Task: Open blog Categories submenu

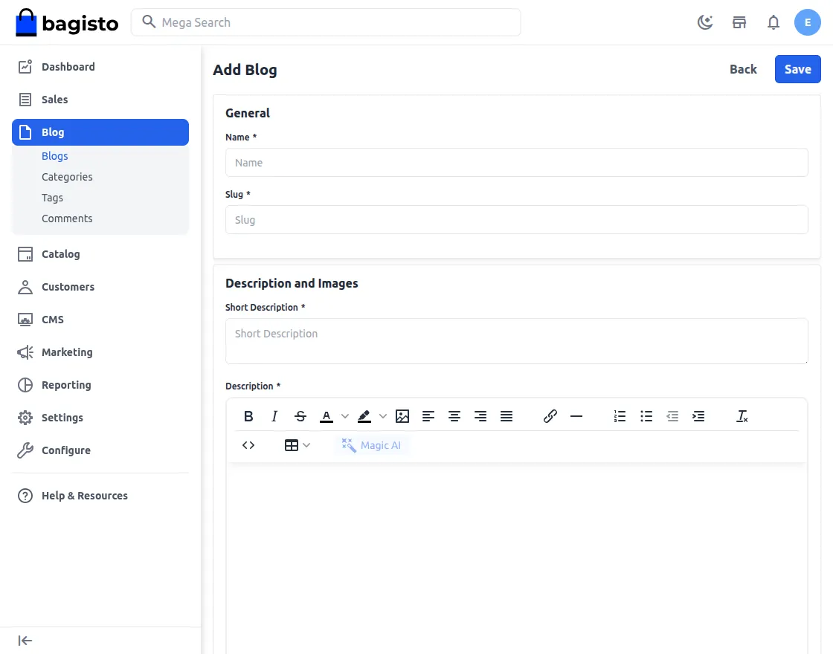Action: 67,177
